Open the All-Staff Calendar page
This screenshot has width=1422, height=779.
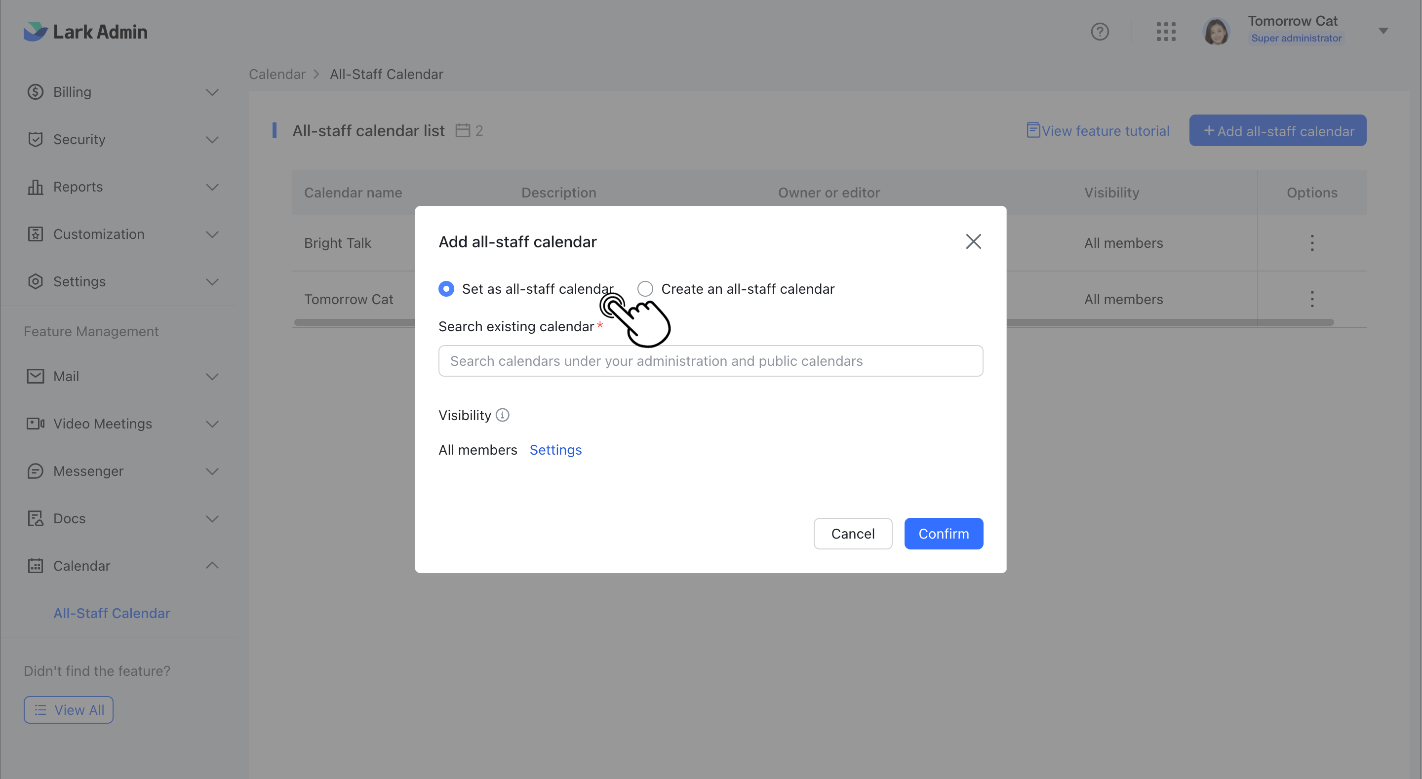click(x=112, y=613)
